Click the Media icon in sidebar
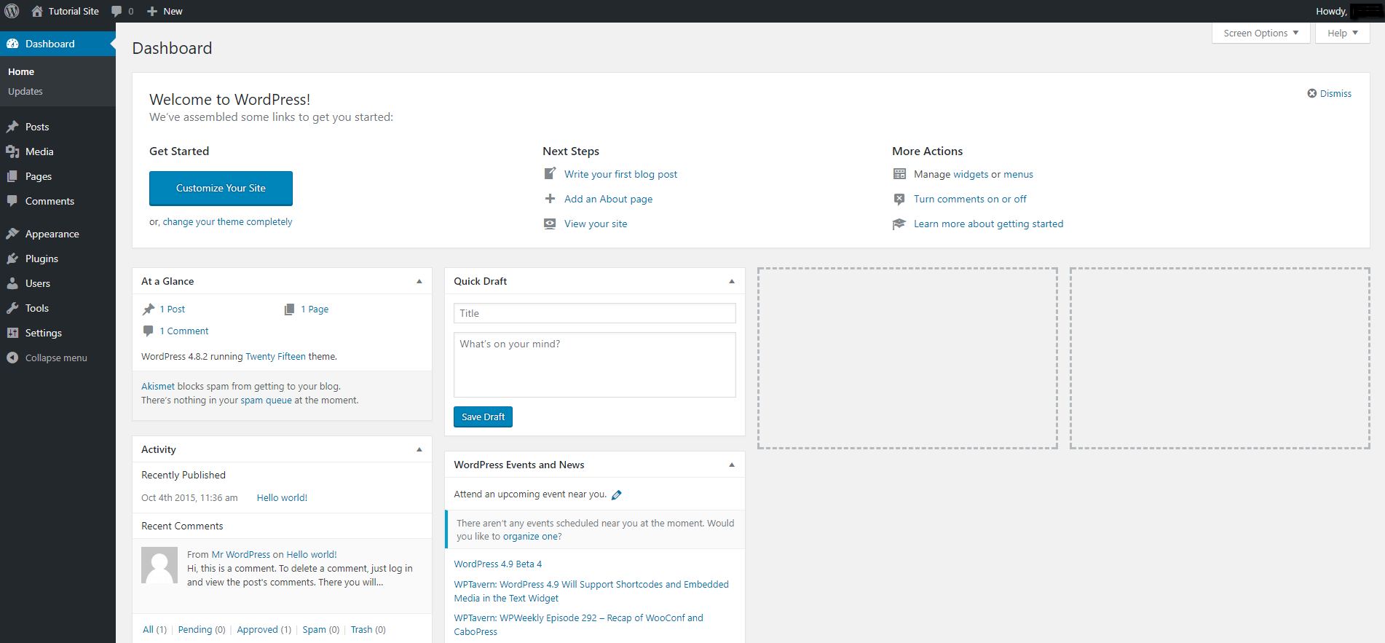Viewport: 1385px width, 643px height. [12, 151]
